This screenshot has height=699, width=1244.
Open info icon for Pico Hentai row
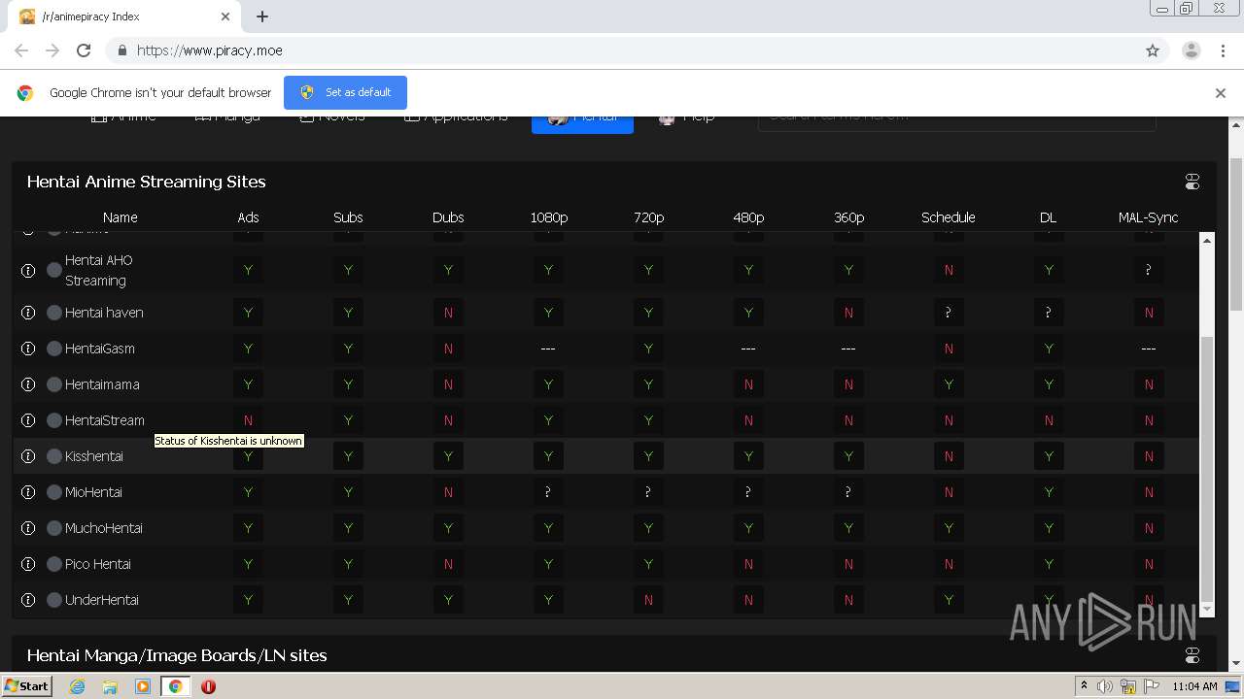28,564
